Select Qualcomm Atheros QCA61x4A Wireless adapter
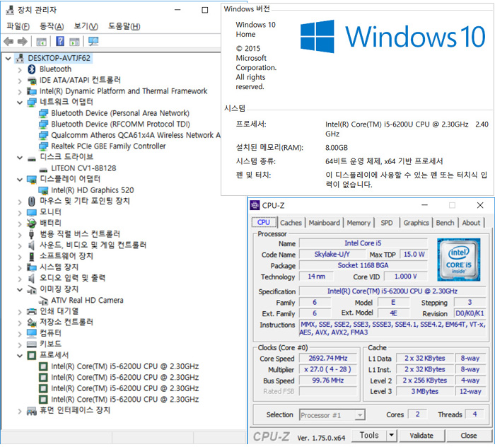Viewport: 495px width, 447px height. (x=136, y=135)
